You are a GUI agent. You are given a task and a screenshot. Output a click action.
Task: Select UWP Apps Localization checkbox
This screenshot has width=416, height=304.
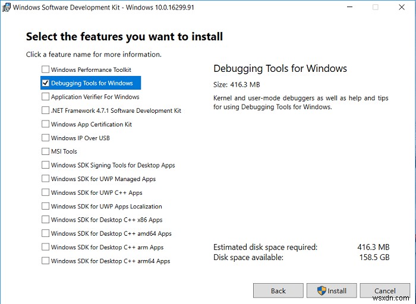(x=46, y=206)
